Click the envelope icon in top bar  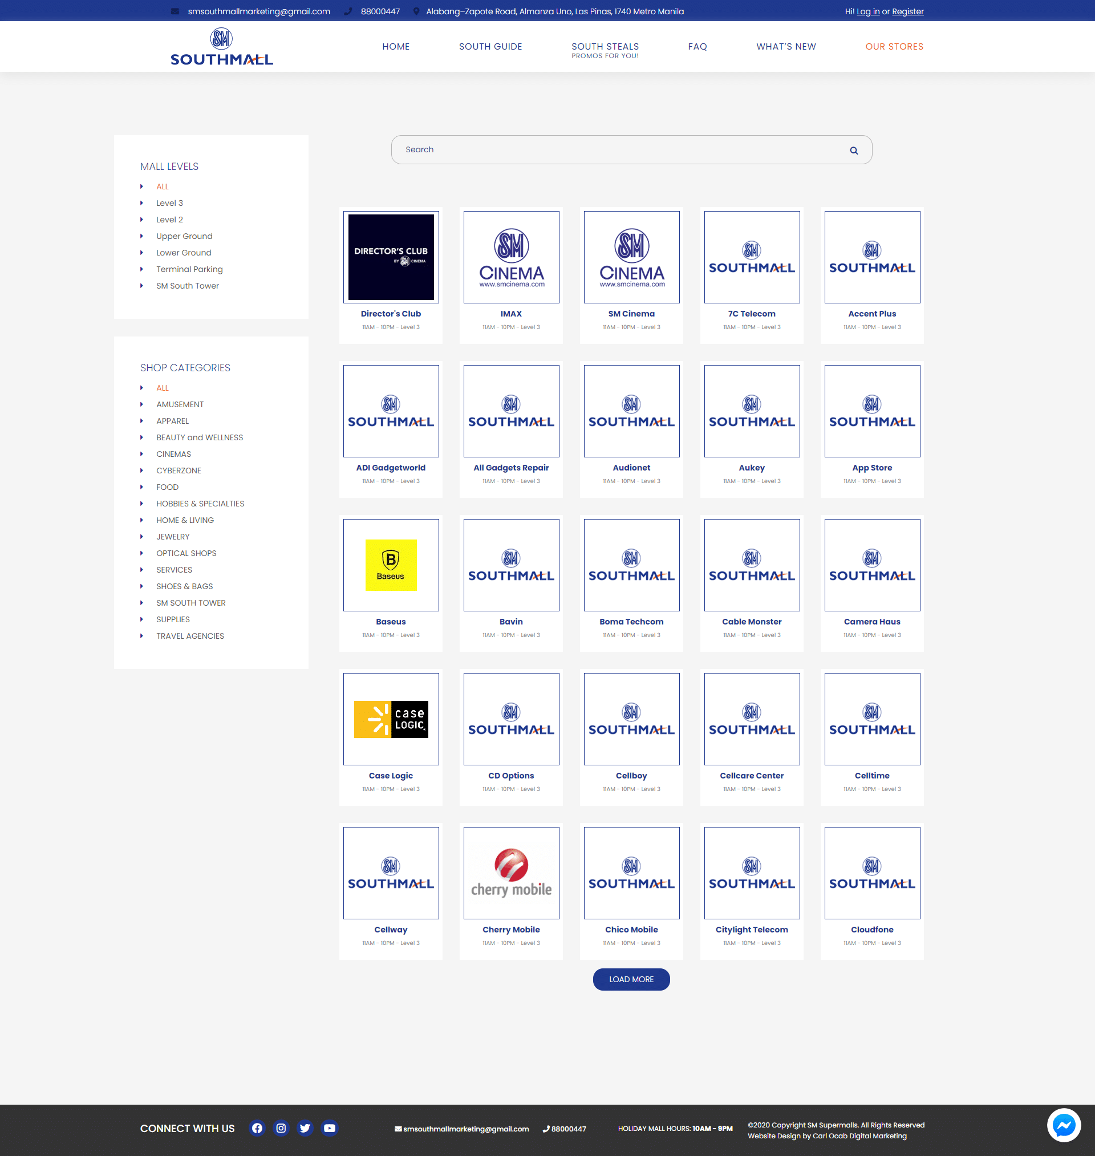tap(175, 11)
